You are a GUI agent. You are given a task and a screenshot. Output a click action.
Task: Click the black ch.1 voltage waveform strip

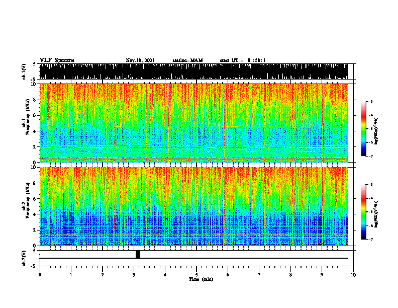193,71
